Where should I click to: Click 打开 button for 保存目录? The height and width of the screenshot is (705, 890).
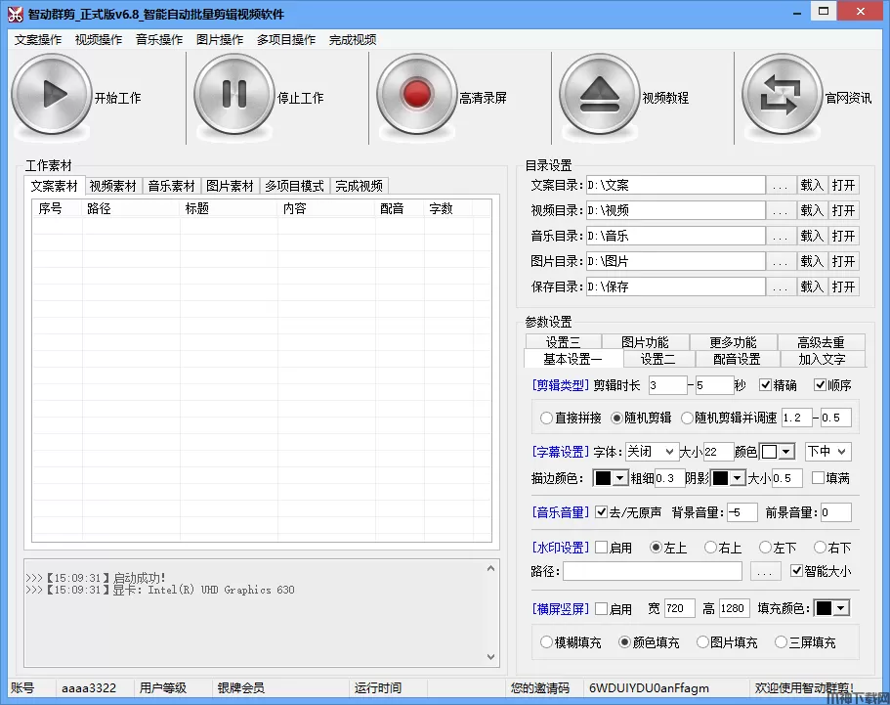843,286
